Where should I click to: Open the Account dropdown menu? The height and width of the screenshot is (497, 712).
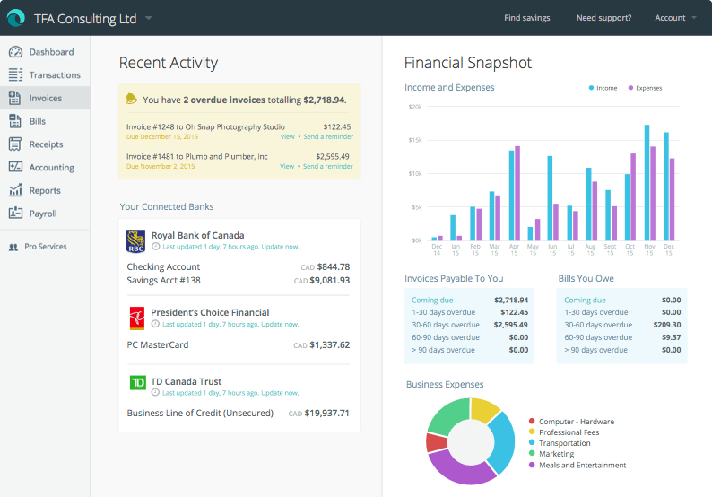click(x=674, y=18)
